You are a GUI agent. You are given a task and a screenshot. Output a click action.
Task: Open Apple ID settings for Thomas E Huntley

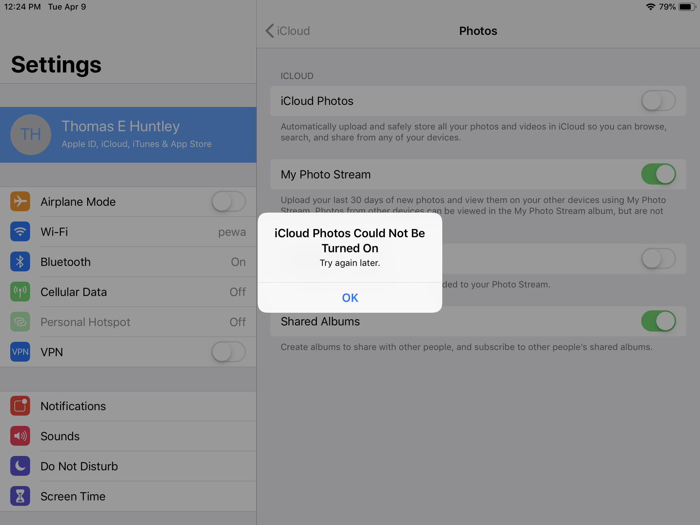point(128,134)
